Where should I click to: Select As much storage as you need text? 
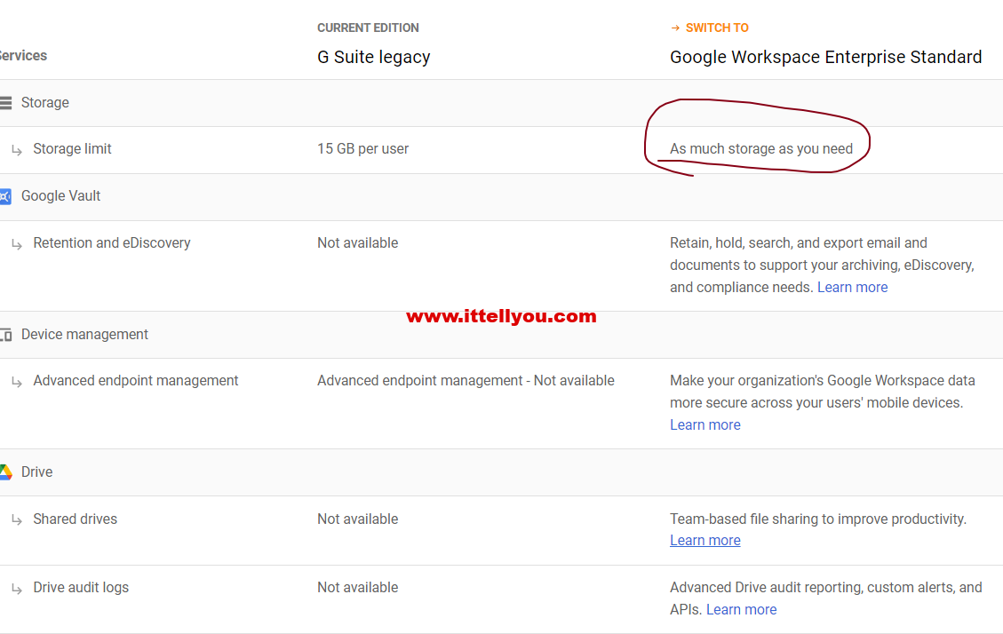761,149
